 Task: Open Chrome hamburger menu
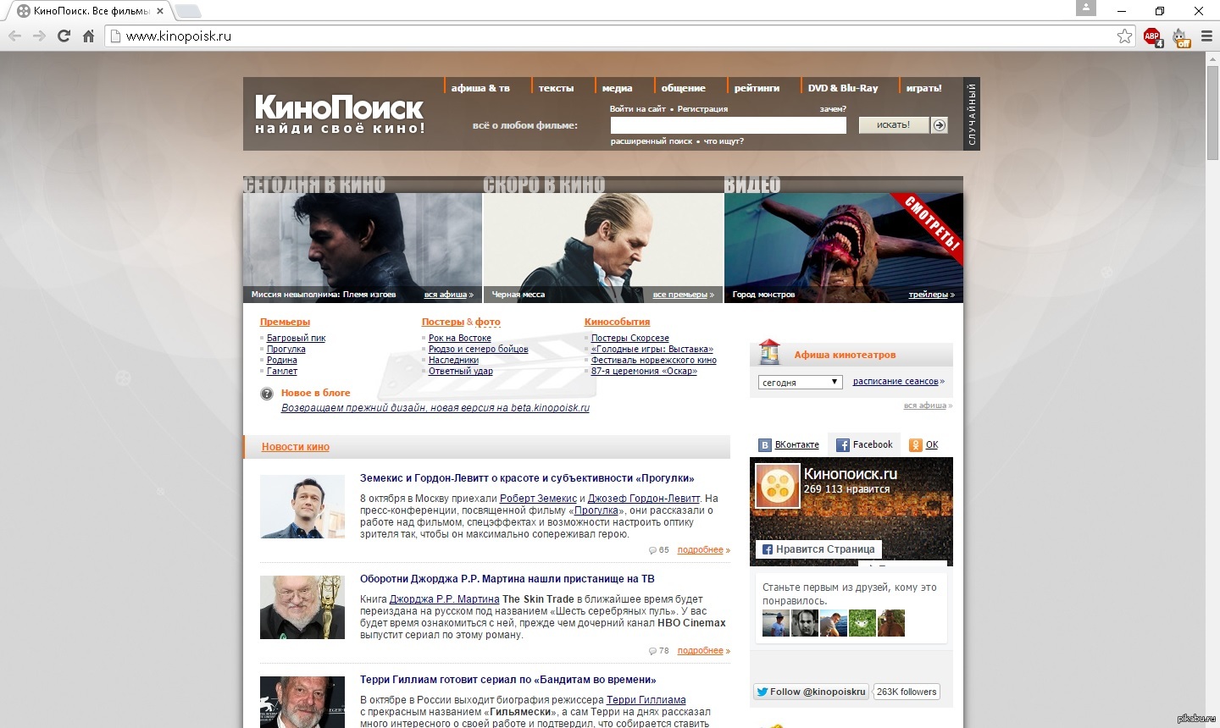tap(1206, 36)
